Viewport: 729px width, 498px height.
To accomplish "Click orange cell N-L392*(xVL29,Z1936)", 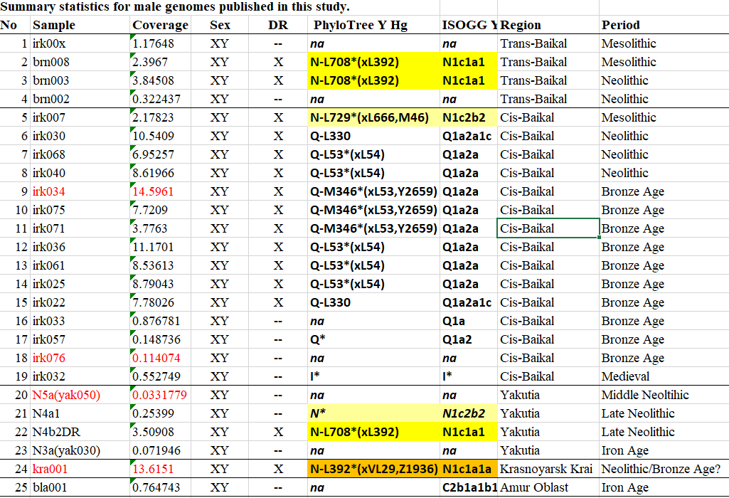I will 373,469.
